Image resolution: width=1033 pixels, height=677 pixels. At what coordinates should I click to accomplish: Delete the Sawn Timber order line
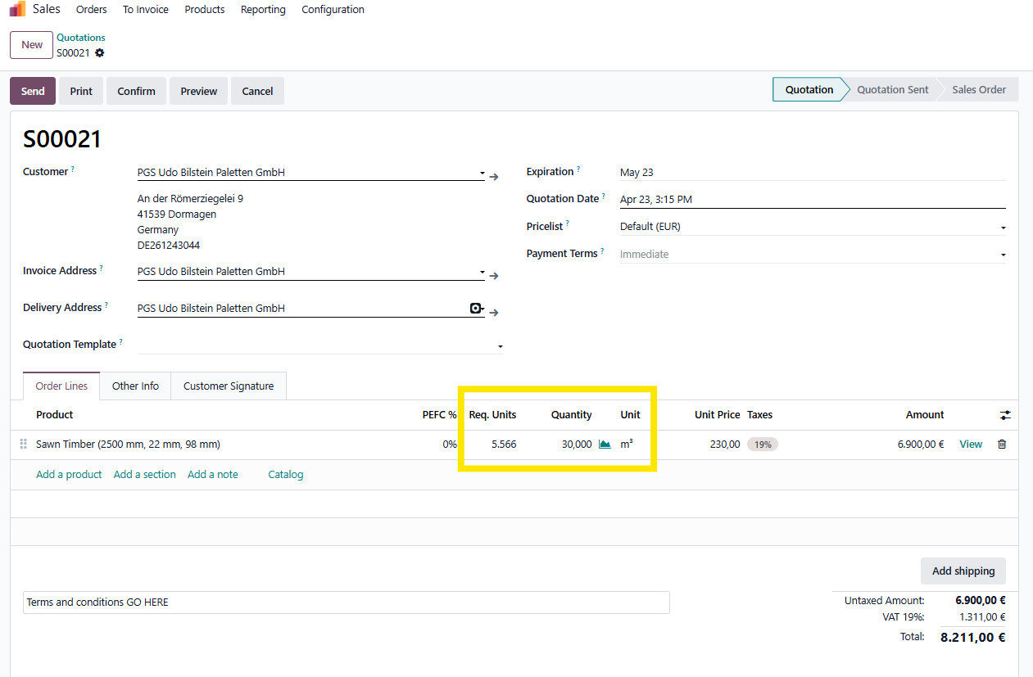pyautogui.click(x=1002, y=445)
